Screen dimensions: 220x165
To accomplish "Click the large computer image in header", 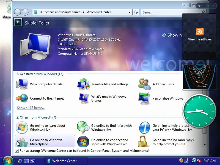I will pyautogui.click(x=35, y=46).
